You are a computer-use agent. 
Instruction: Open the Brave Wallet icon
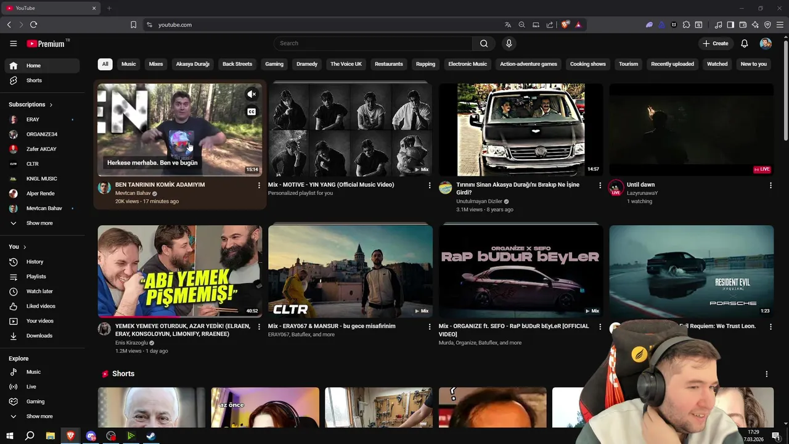[x=743, y=25]
